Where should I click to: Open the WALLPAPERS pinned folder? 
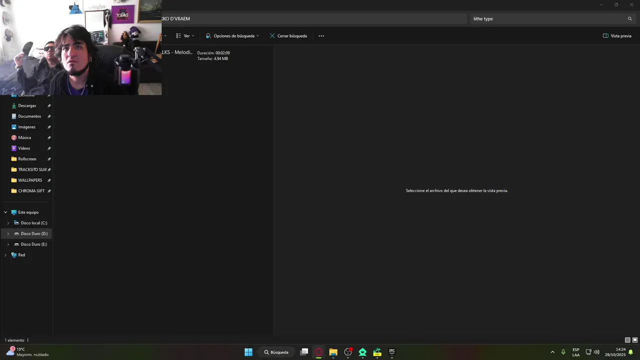pyautogui.click(x=30, y=180)
